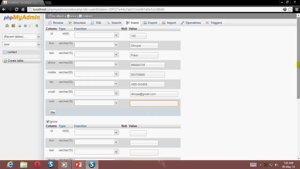The image size is (300, 169).
Task: Click first name field containing Dhrupal
Action: (144, 46)
